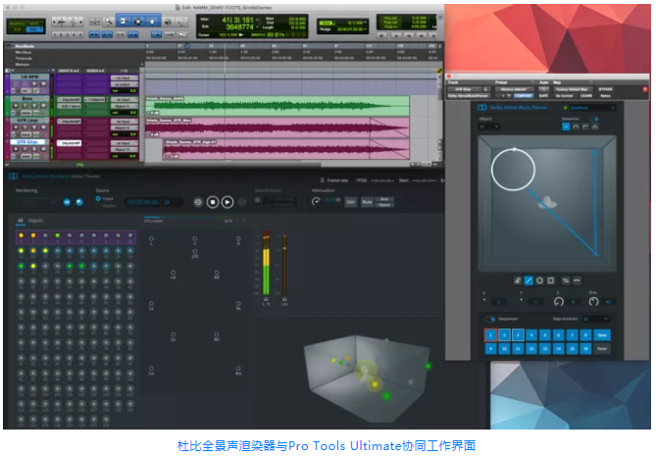Image resolution: width=656 pixels, height=456 pixels.
Task: Select the circle shape tool in Music Panner
Action: pyautogui.click(x=540, y=279)
